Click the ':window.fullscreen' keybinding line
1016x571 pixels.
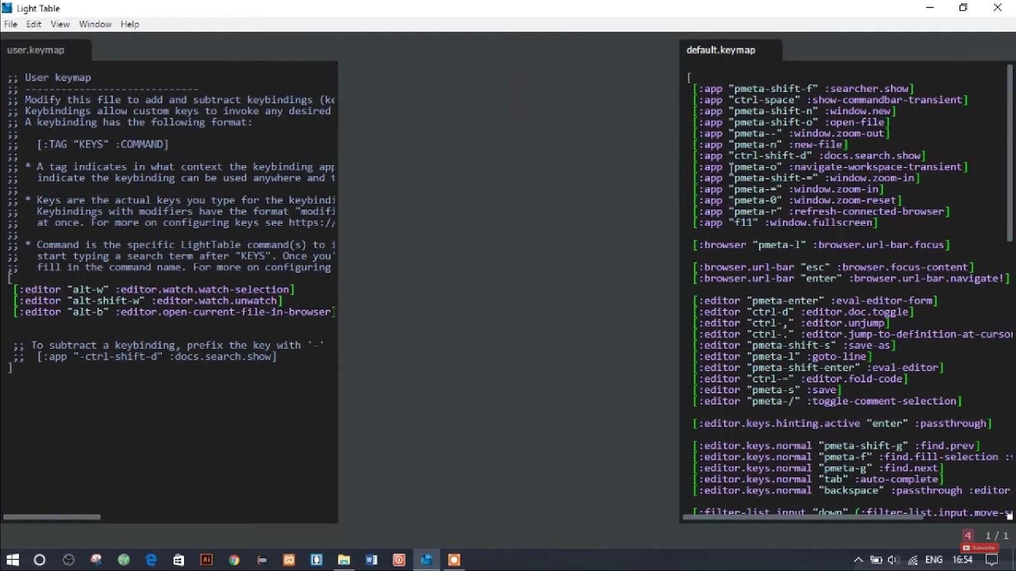click(785, 223)
